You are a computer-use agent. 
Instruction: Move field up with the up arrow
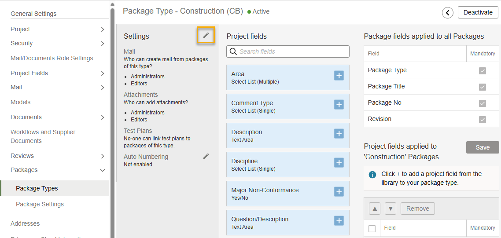click(x=374, y=209)
